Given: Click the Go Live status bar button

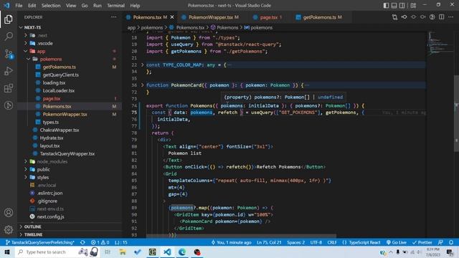Looking at the screenshot, I should 397,242.
